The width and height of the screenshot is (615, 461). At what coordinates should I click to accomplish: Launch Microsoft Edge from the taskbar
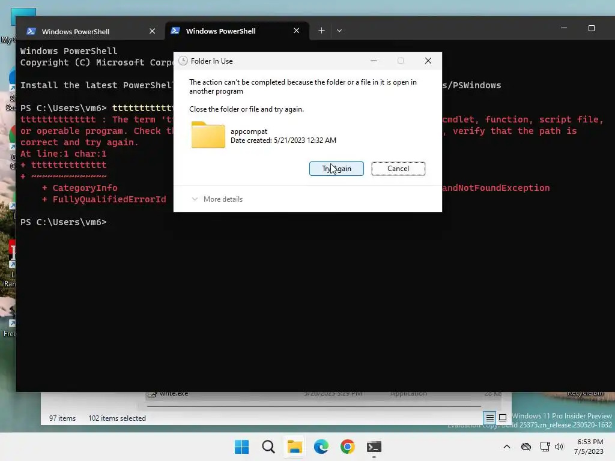coord(321,447)
